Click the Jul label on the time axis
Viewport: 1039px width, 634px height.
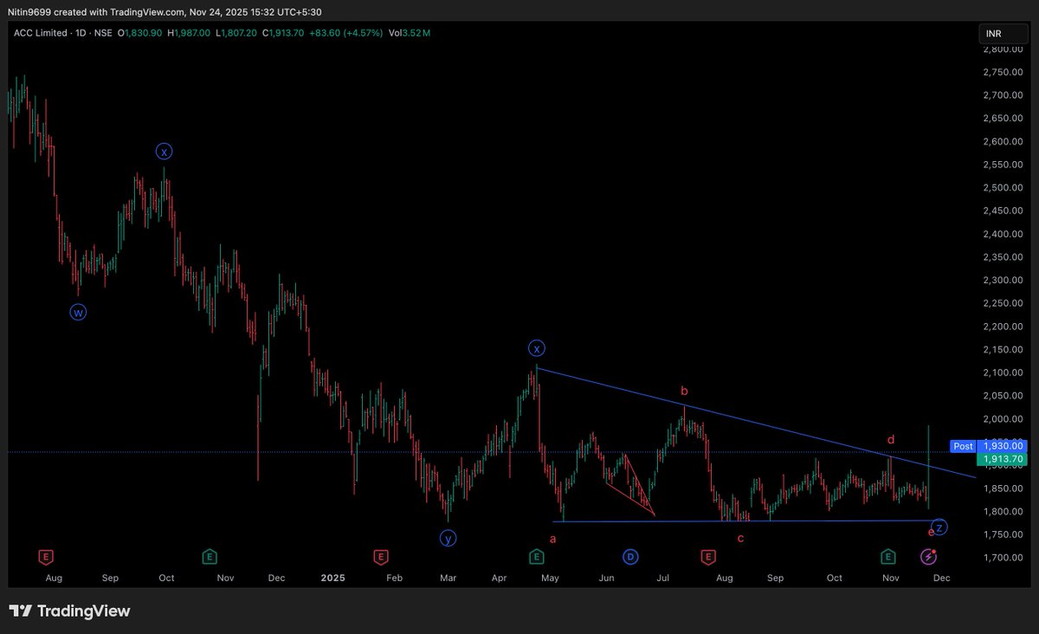(x=663, y=577)
